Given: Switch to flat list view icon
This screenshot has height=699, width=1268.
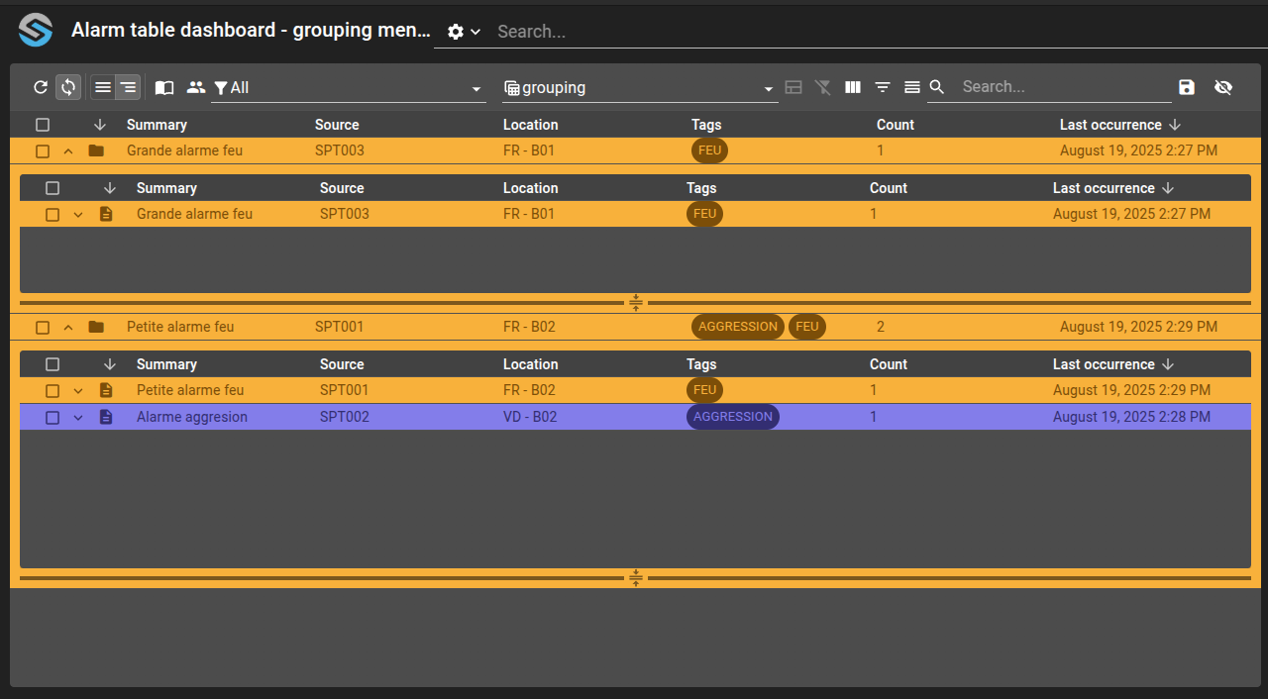Looking at the screenshot, I should click(103, 87).
